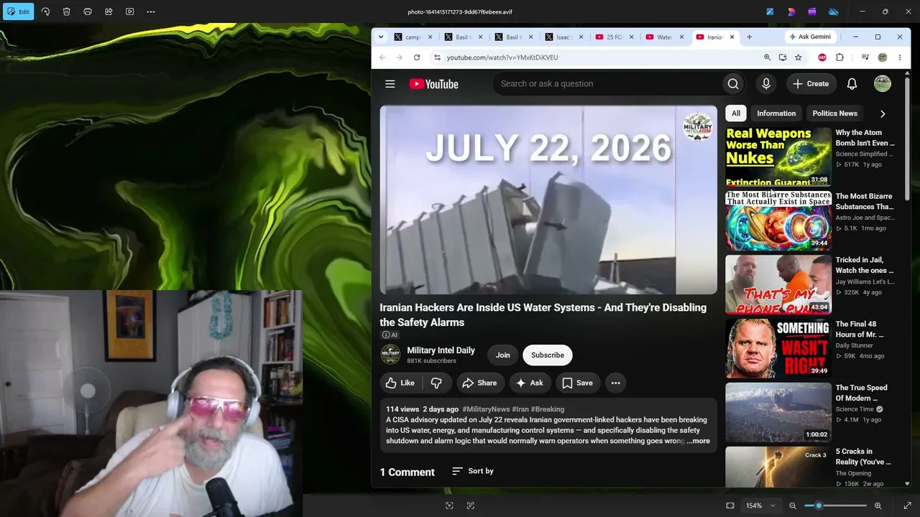Expand the description with '...more'
The image size is (920, 517).
point(698,441)
